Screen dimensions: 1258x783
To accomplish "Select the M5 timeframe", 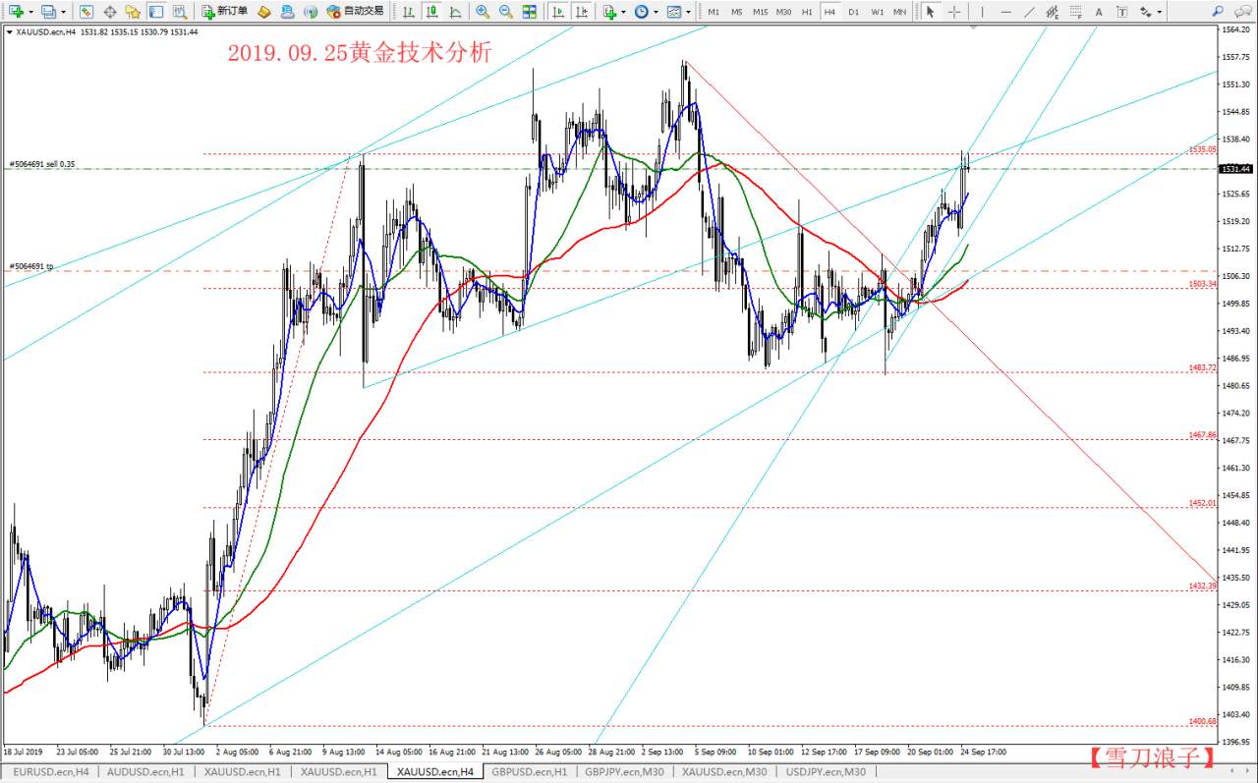I will click(x=737, y=12).
